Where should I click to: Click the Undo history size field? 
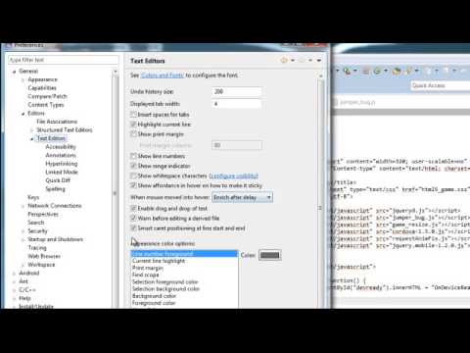(x=237, y=91)
